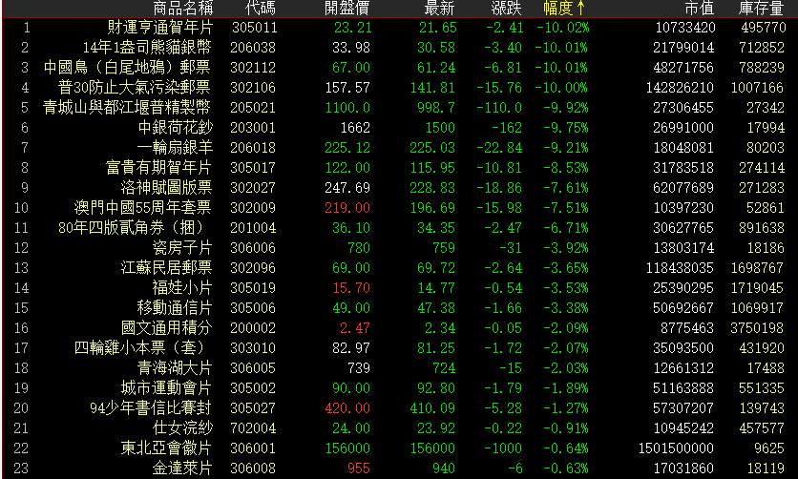Select 青城山與都江堰普精製幣 row
798x479 pixels.
coord(399,108)
